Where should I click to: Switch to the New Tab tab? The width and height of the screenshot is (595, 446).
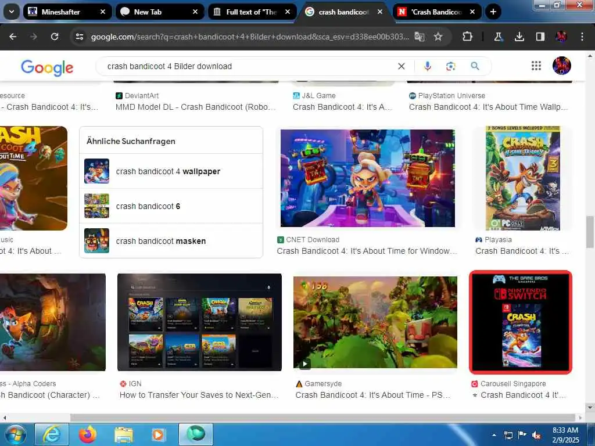[159, 12]
